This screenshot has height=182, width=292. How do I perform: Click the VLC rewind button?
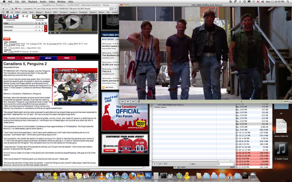(122, 102)
